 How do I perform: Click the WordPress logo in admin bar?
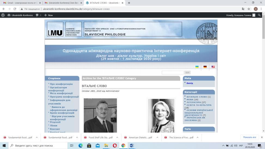pos(3,15)
